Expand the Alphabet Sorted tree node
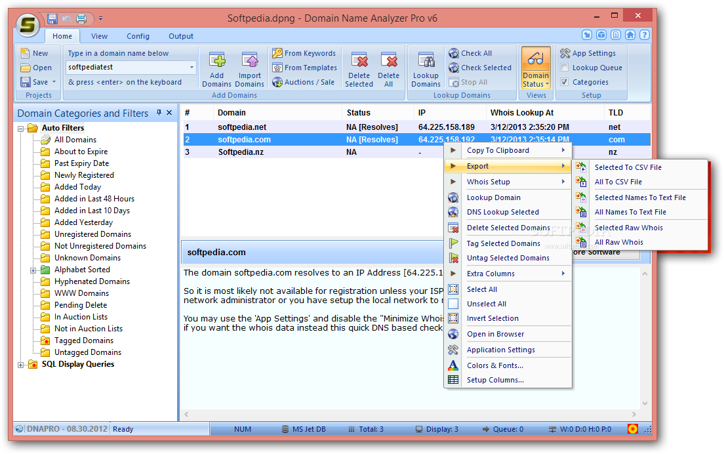The width and height of the screenshot is (724, 454). coord(33,270)
